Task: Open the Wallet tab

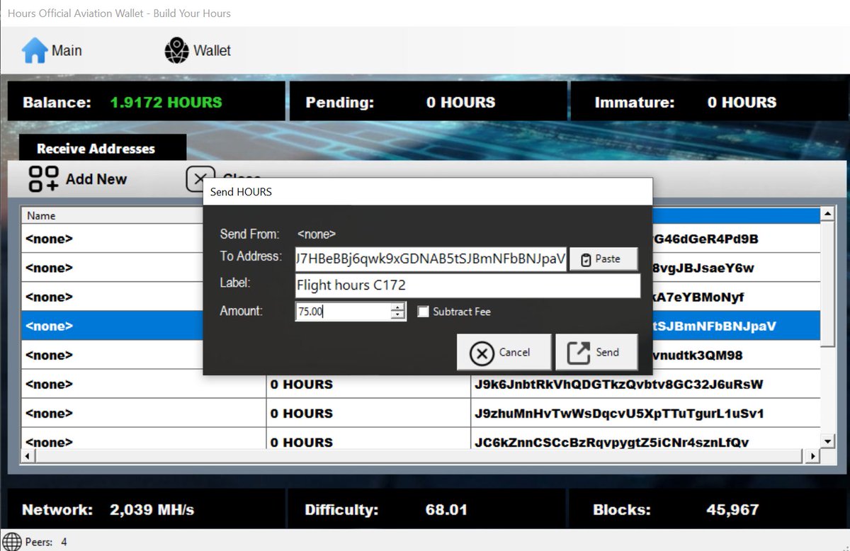Action: [198, 50]
